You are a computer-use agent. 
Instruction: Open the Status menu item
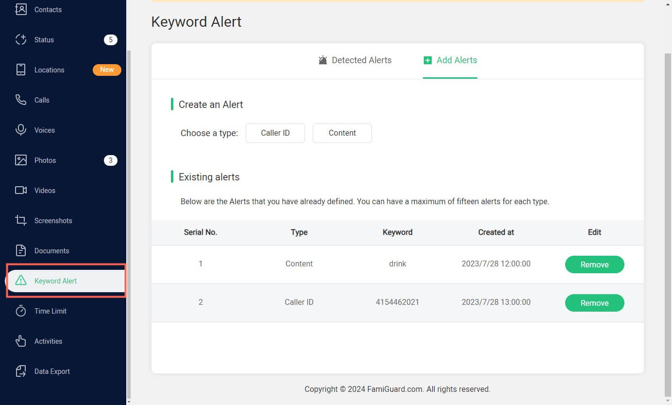(44, 40)
